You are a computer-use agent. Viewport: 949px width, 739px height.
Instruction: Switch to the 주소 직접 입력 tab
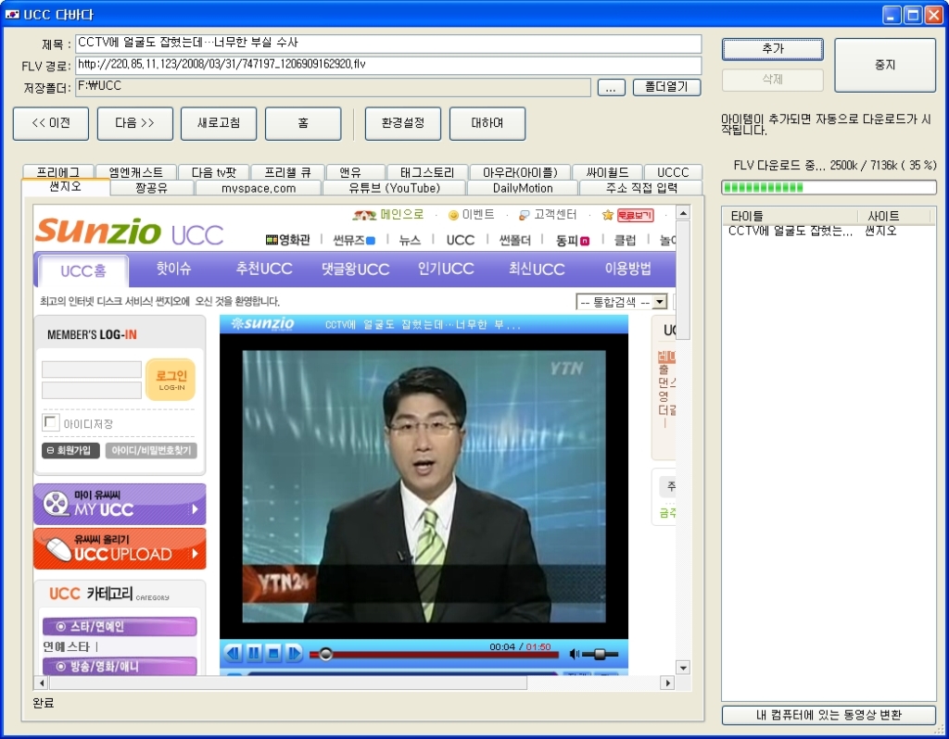pyautogui.click(x=641, y=188)
